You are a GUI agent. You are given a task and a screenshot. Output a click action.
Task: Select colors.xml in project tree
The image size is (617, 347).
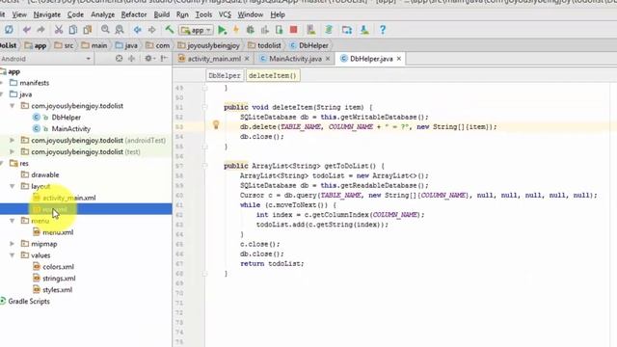point(58,267)
